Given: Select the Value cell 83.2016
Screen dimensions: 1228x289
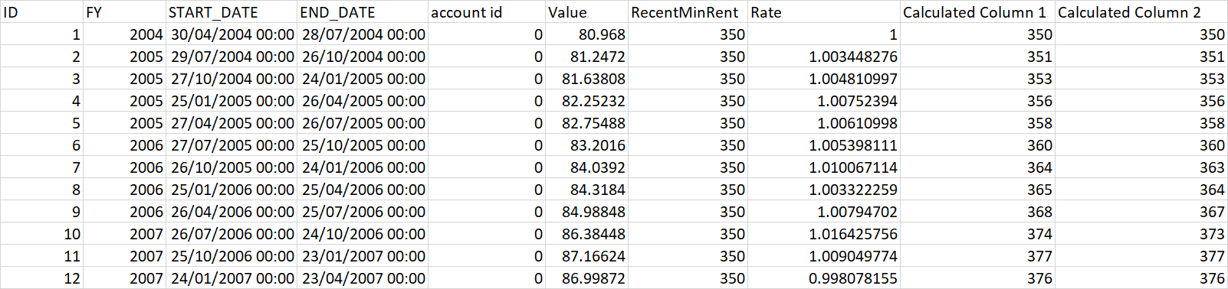Looking at the screenshot, I should (586, 145).
